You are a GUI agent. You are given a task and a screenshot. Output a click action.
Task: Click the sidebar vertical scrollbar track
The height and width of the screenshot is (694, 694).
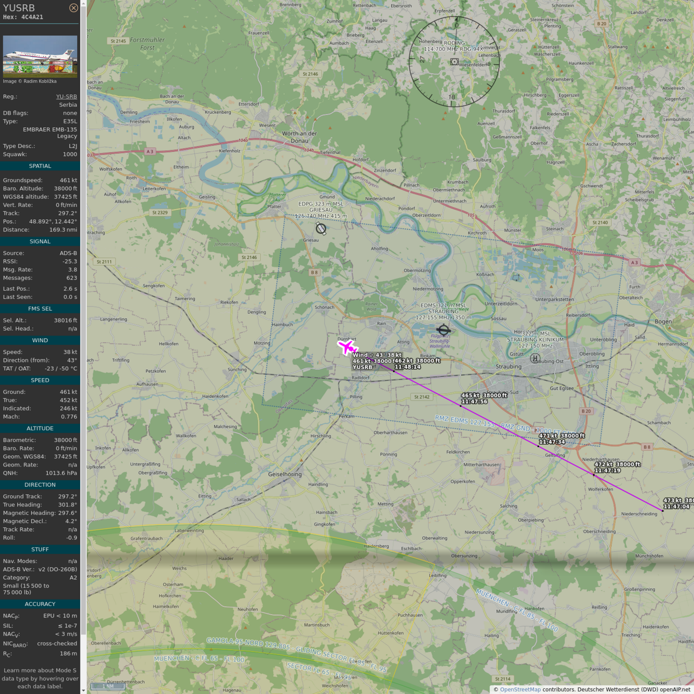[x=83, y=337]
